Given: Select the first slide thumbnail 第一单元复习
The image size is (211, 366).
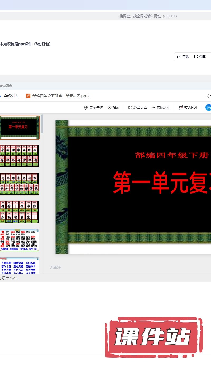Looking at the screenshot, I should (x=19, y=127).
